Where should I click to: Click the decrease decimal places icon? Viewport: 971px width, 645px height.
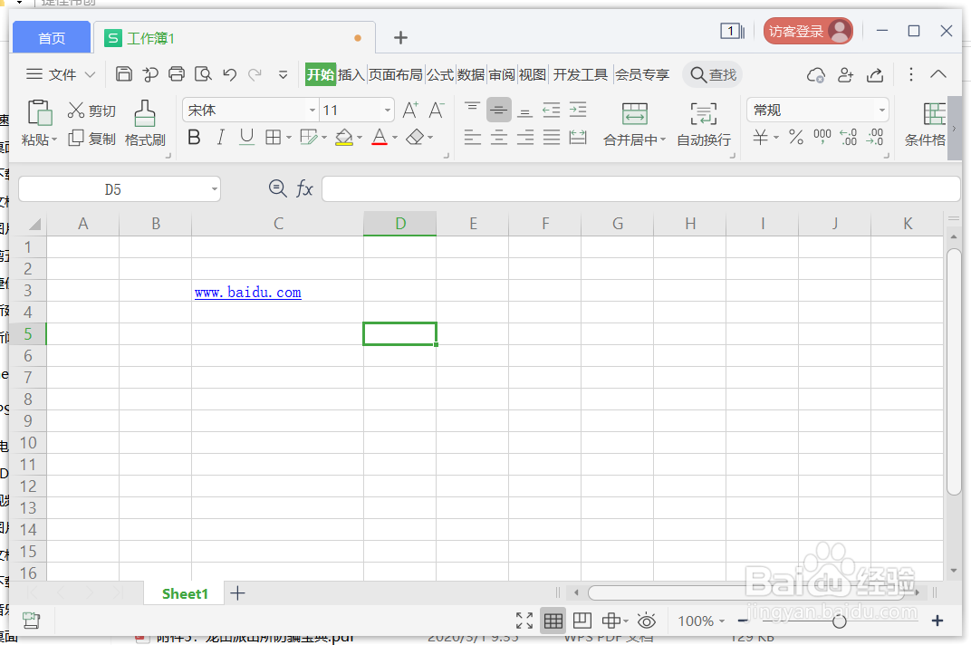click(875, 137)
